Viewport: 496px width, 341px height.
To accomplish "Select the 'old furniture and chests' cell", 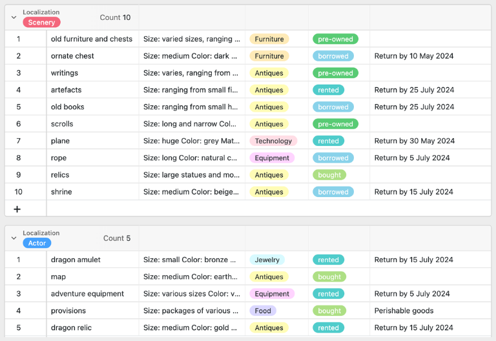I will 92,39.
